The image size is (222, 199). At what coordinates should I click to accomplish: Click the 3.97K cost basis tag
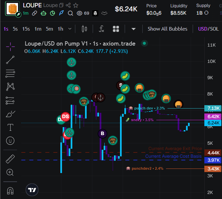tap(213, 160)
